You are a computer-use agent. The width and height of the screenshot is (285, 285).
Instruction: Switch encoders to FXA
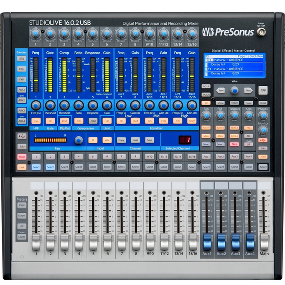[22, 69]
